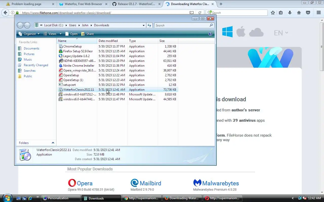This screenshot has width=324, height=202.
Task: Open the browser downloads arrow
Action: tap(290, 13)
